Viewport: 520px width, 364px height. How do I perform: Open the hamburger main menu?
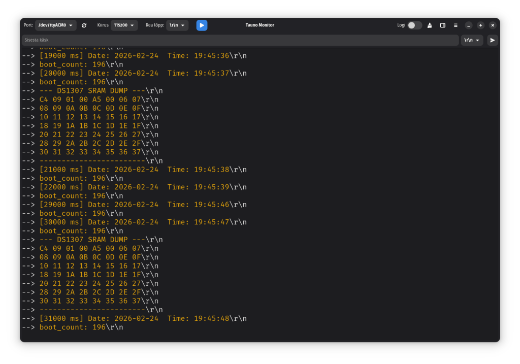(456, 25)
